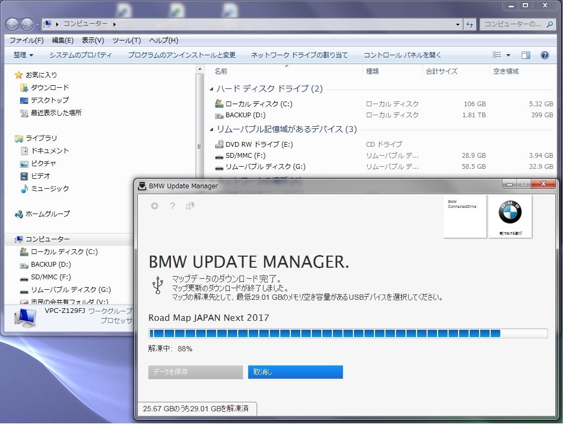568x426 pixels.
Task: Open ライブラリ in sidebar
Action: 36,139
